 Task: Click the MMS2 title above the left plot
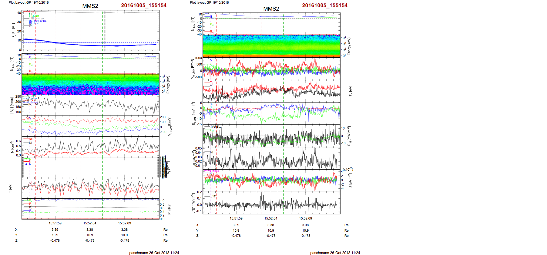tap(90, 6)
